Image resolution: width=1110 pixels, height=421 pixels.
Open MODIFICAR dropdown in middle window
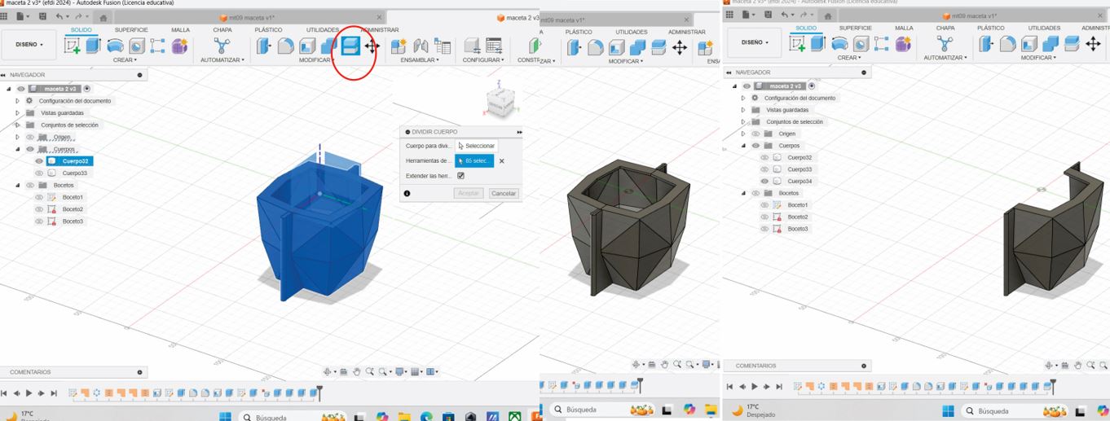pyautogui.click(x=625, y=61)
